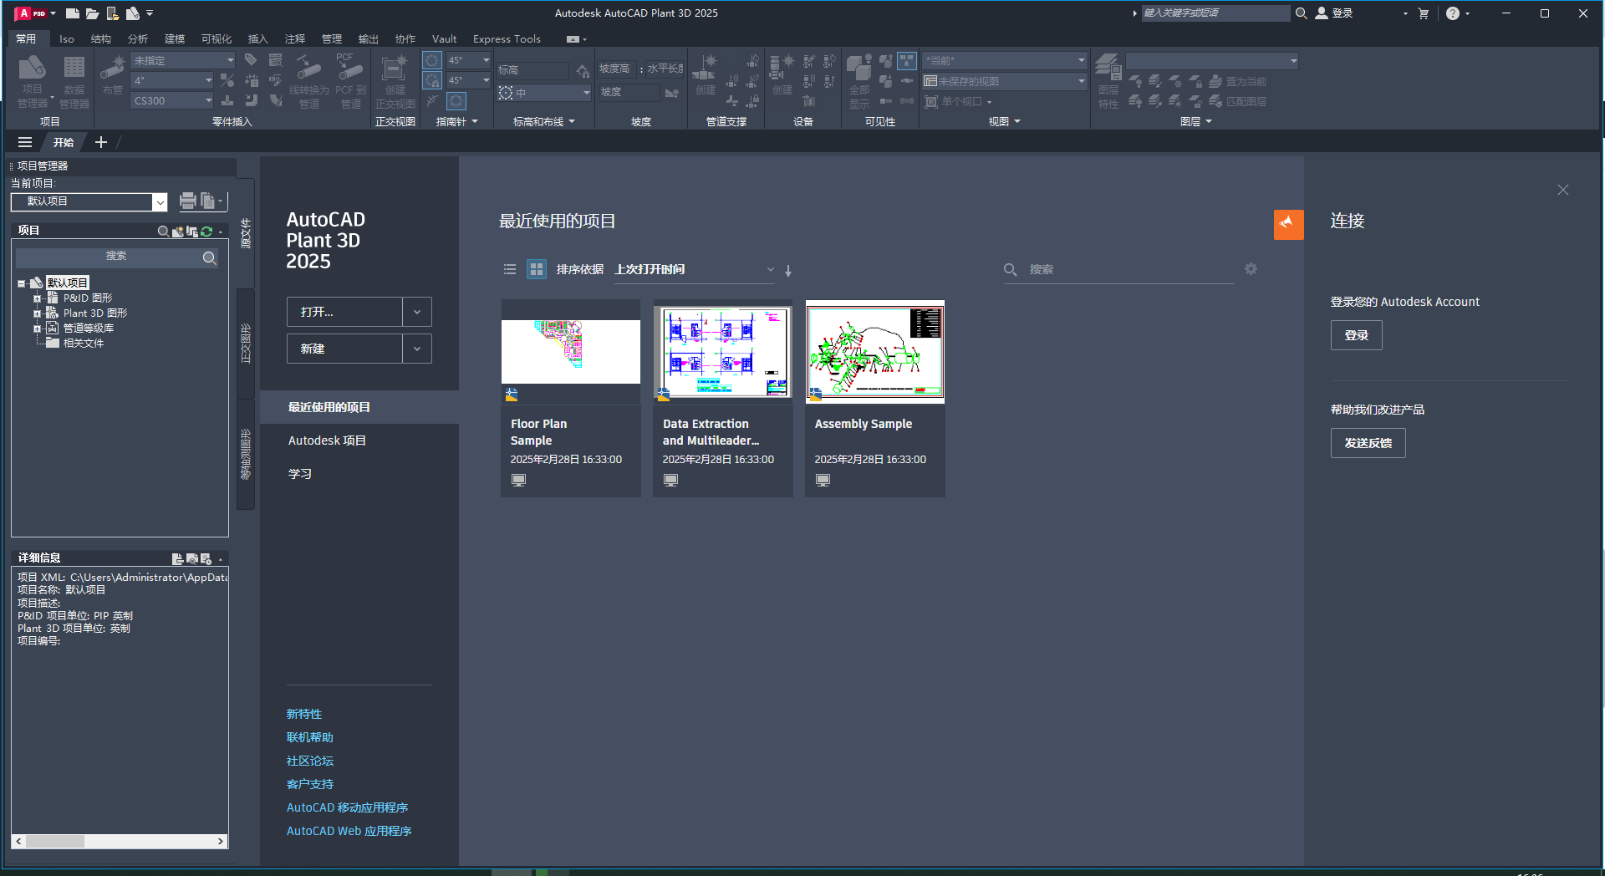Image resolution: width=1605 pixels, height=876 pixels.
Task: Switch to the 结构 ribbon tab
Action: [x=101, y=39]
